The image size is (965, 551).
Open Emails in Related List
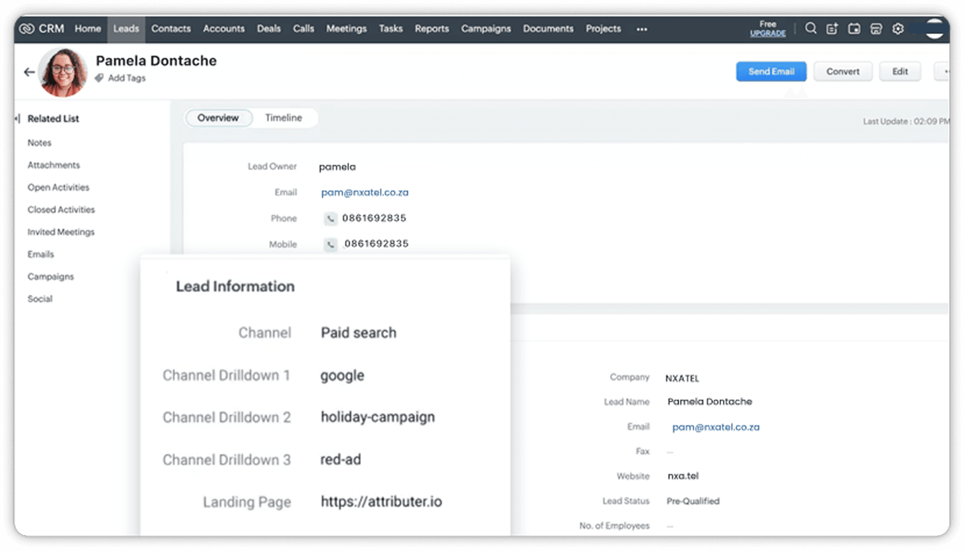pos(40,254)
